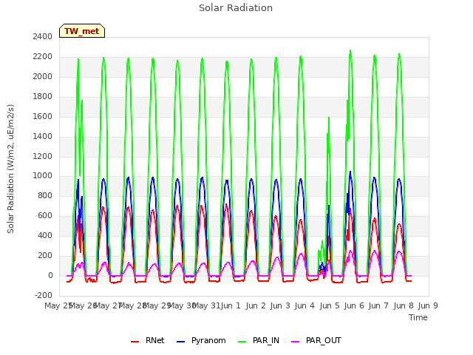Click the Jun 9 x-axis date label
This screenshot has height=355, width=473.
pos(428,305)
